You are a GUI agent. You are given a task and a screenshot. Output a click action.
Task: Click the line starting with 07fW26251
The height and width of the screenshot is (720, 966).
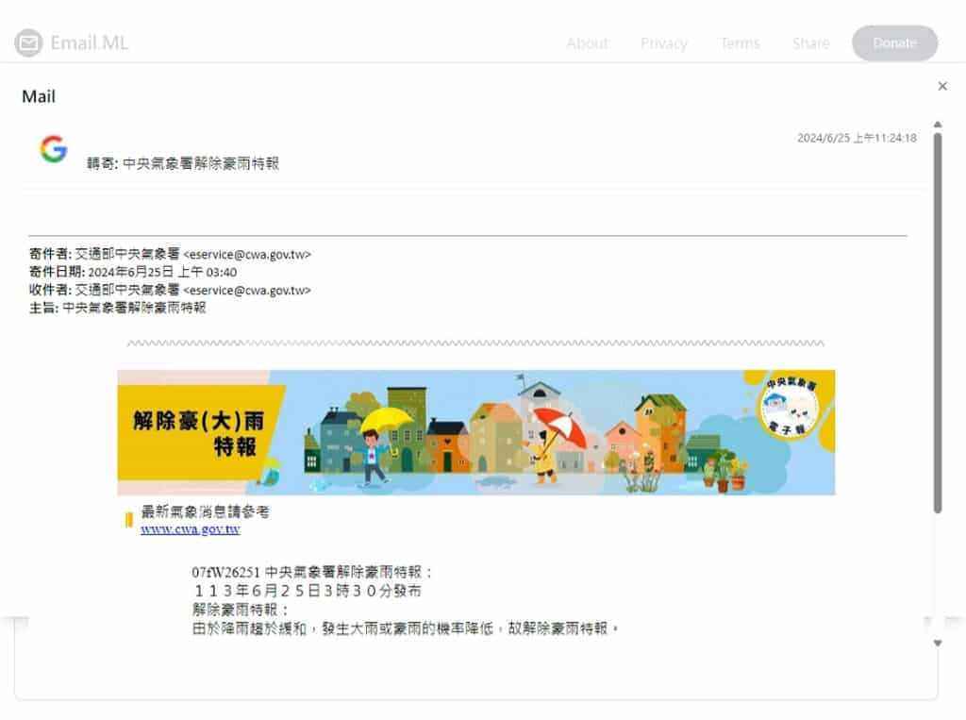point(311,572)
